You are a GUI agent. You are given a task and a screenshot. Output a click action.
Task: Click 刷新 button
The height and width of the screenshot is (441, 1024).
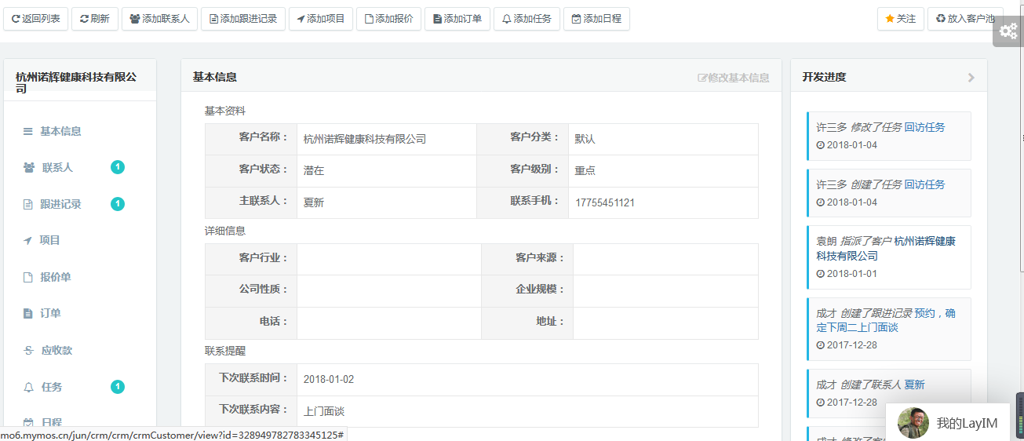pos(94,19)
